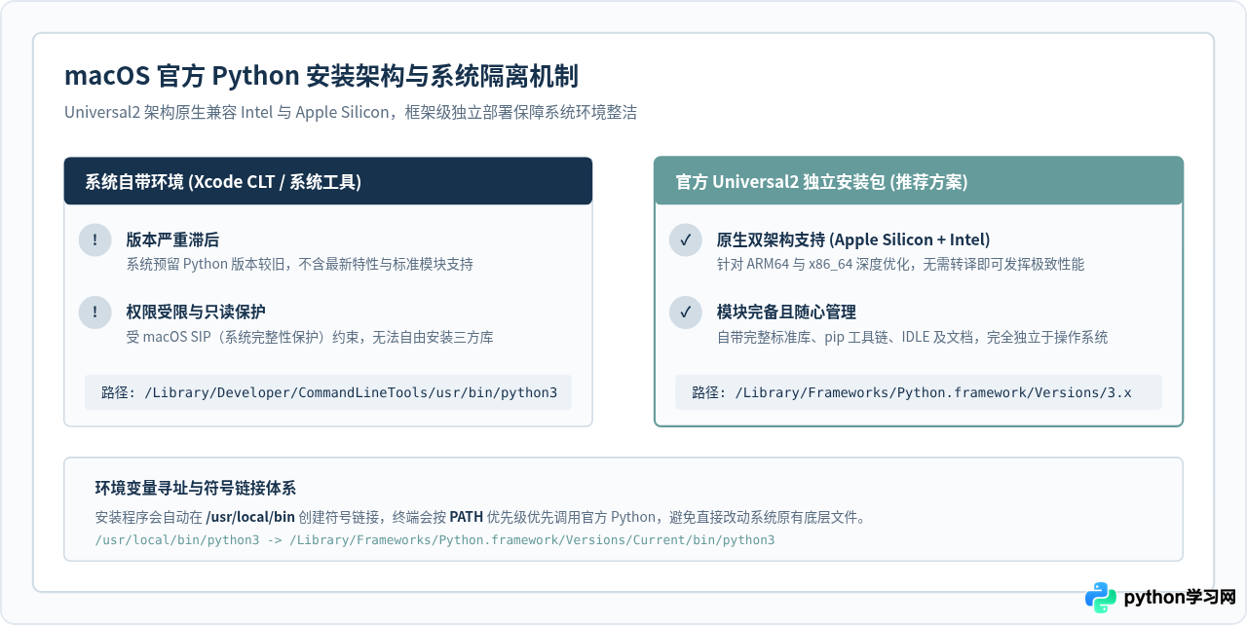Click the Python.framework/Versions/3.x path box
Screen dimensions: 1247x625
point(919,392)
